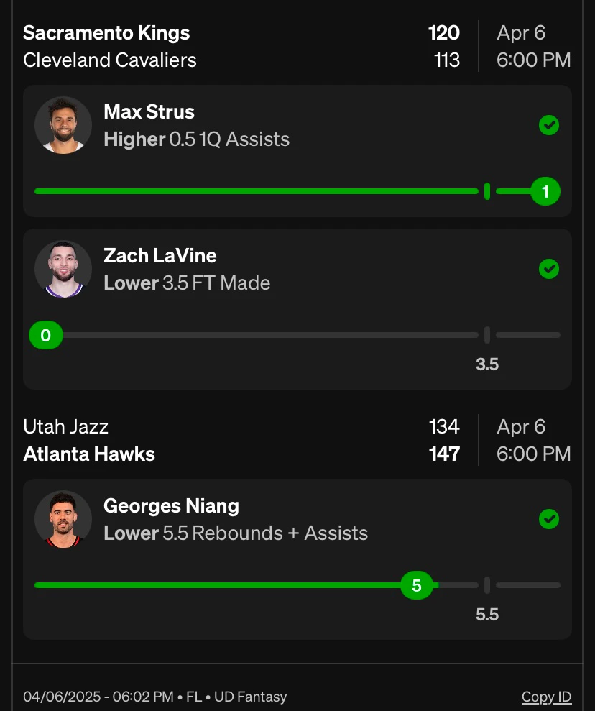Click green checkmark on Max Strus pick
The height and width of the screenshot is (711, 595).
pyautogui.click(x=549, y=125)
